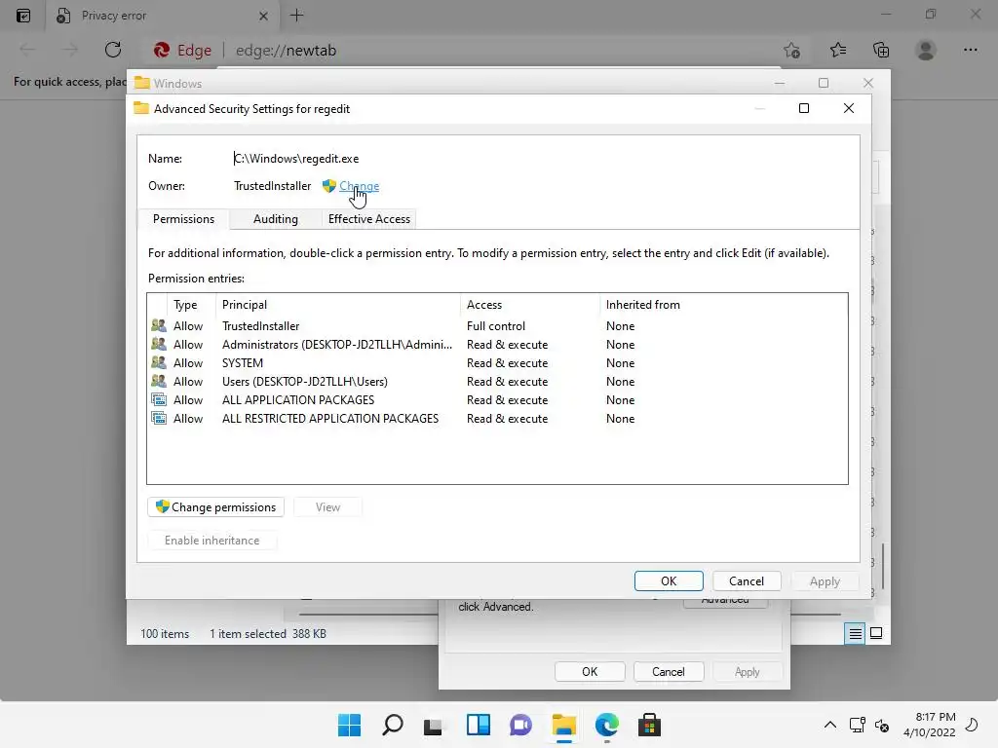The width and height of the screenshot is (998, 748).
Task: Switch Explorer to large thumbnails view icon
Action: tap(876, 633)
